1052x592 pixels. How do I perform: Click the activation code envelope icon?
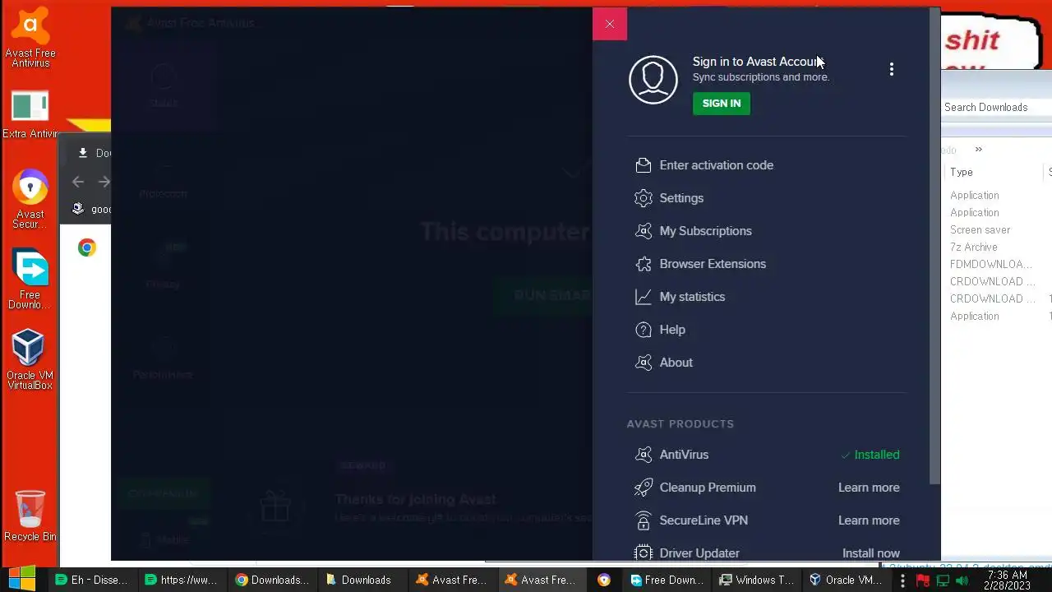(x=644, y=165)
